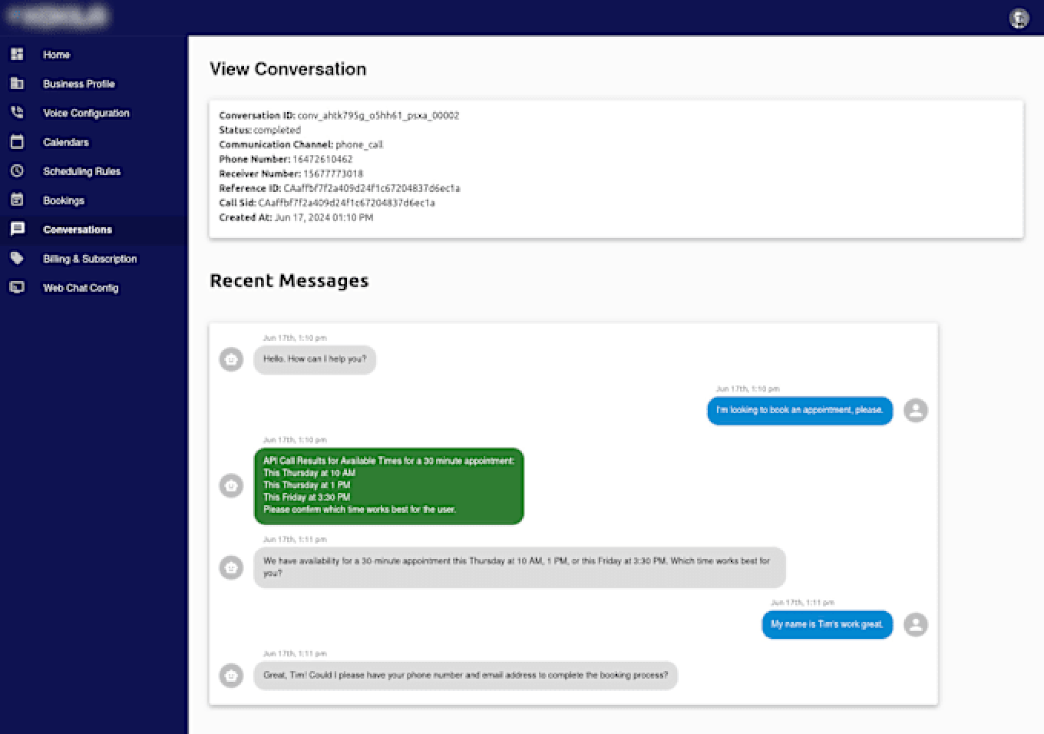Open the Voice Configuration menu item
This screenshot has height=734, width=1044.
point(86,113)
